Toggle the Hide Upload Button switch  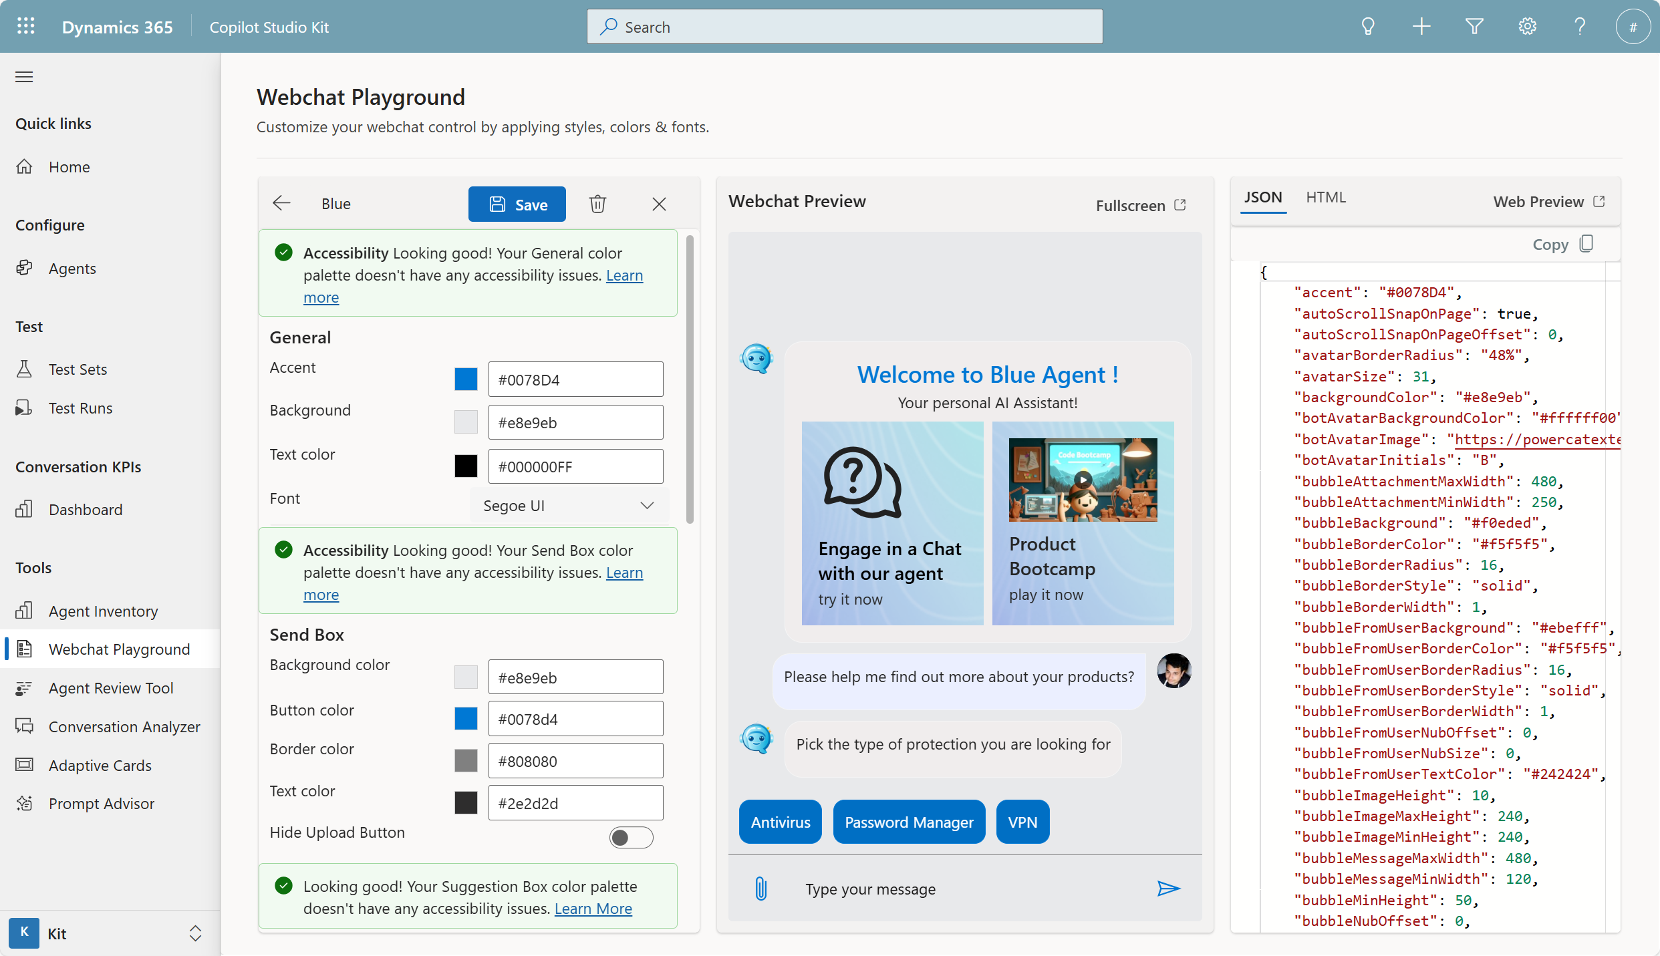coord(630,837)
